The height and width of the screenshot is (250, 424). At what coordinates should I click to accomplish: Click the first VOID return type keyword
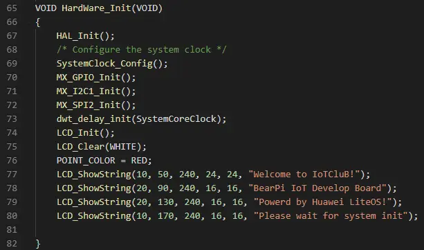point(46,8)
